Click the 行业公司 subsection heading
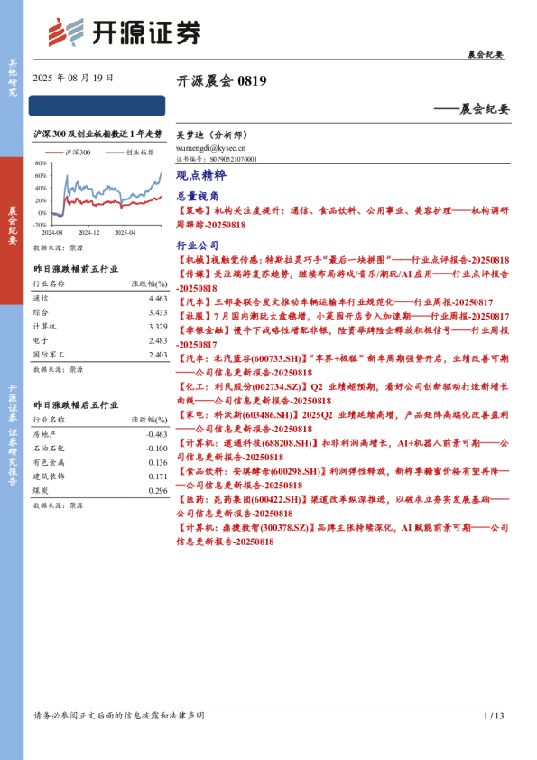The height and width of the screenshot is (760, 537). click(198, 246)
